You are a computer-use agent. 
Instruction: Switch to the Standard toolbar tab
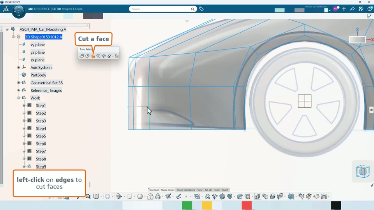[154, 190]
